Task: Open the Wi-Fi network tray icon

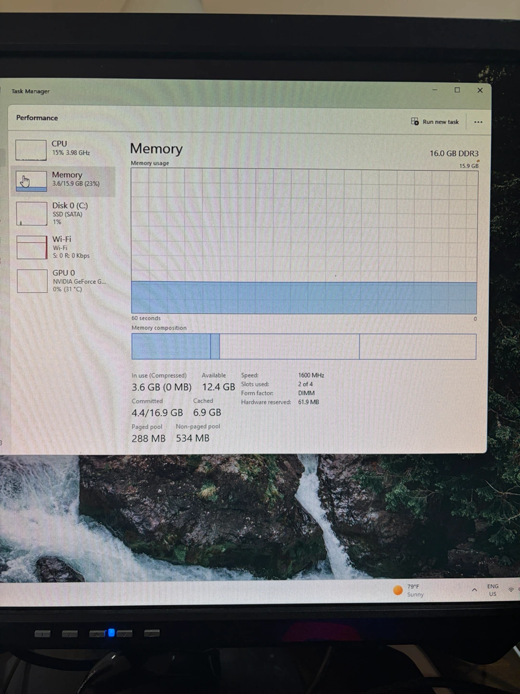Action: (x=511, y=590)
